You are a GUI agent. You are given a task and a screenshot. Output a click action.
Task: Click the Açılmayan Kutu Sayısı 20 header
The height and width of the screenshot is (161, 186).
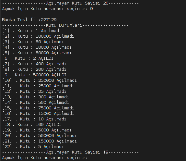click(x=70, y=3)
